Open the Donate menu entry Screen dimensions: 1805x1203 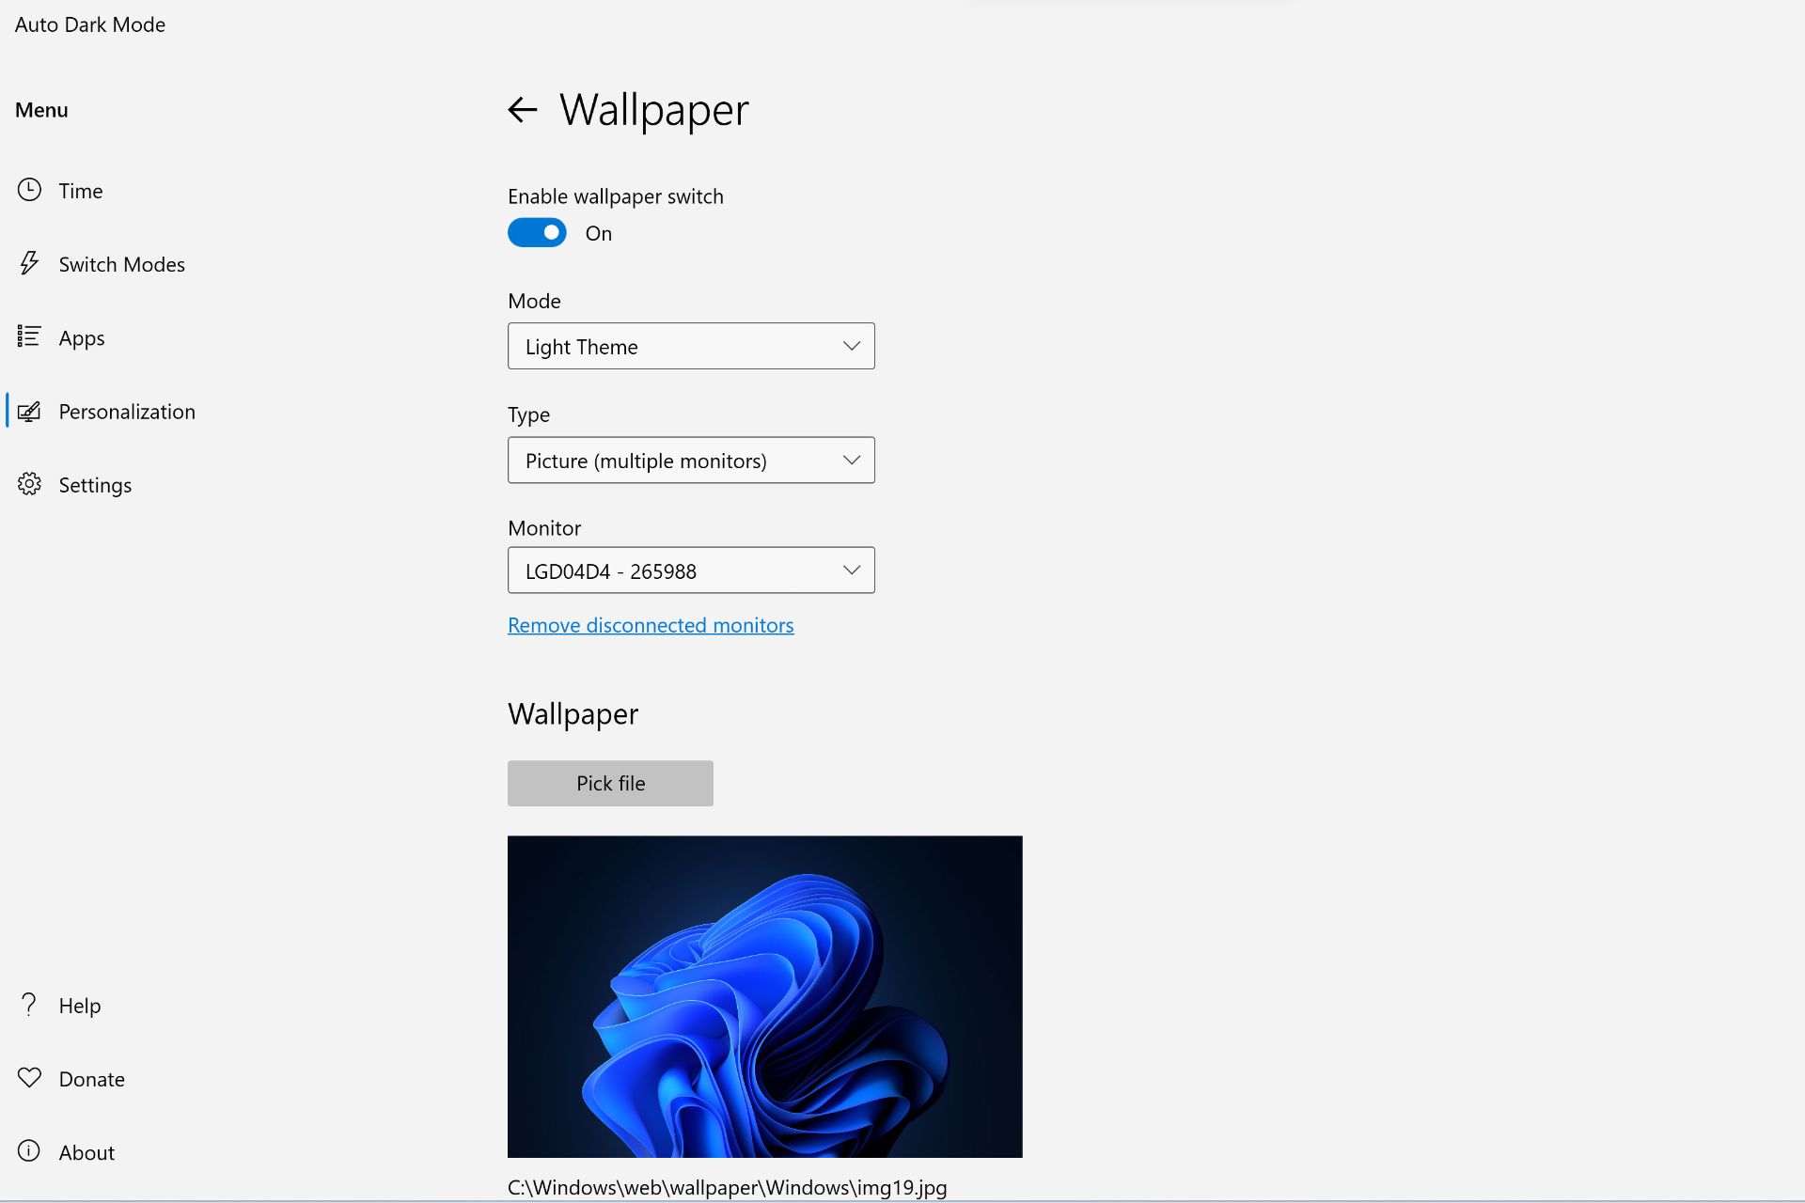[x=91, y=1079]
